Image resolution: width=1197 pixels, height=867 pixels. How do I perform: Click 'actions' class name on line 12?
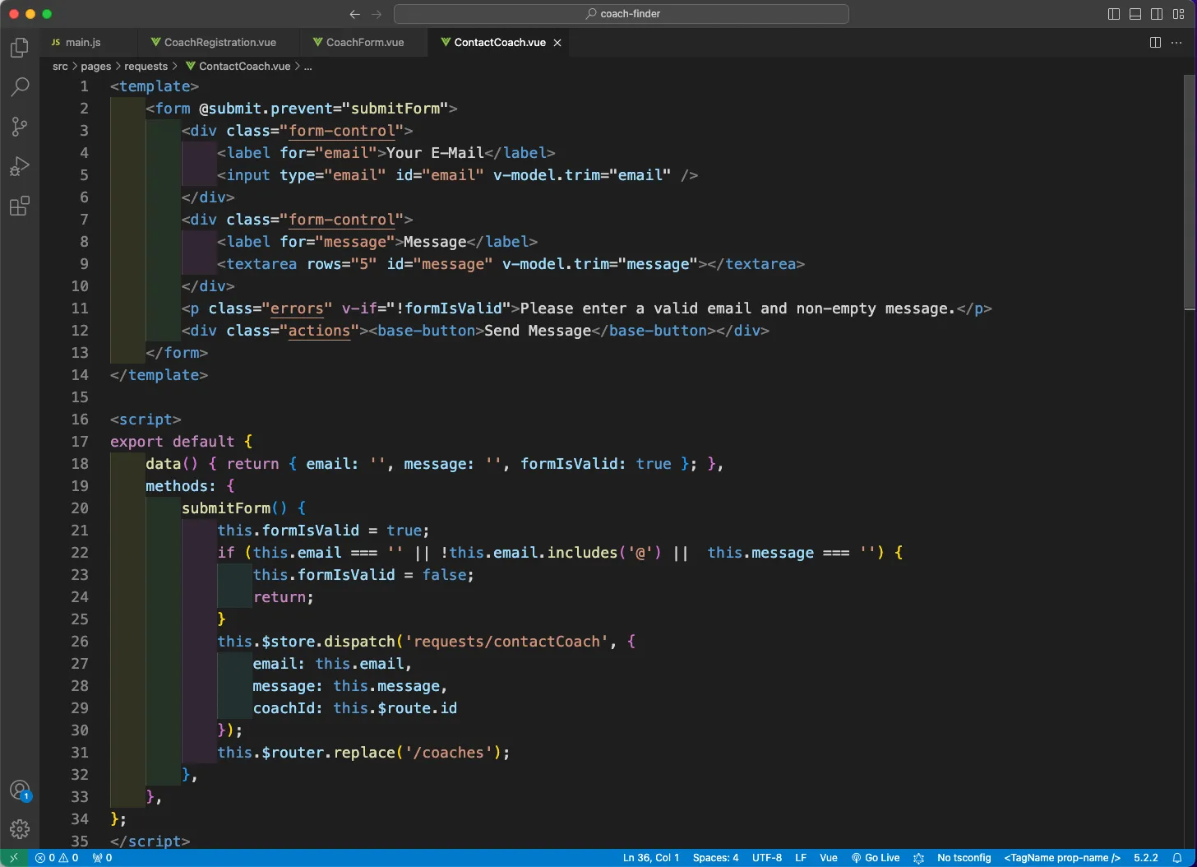click(319, 331)
